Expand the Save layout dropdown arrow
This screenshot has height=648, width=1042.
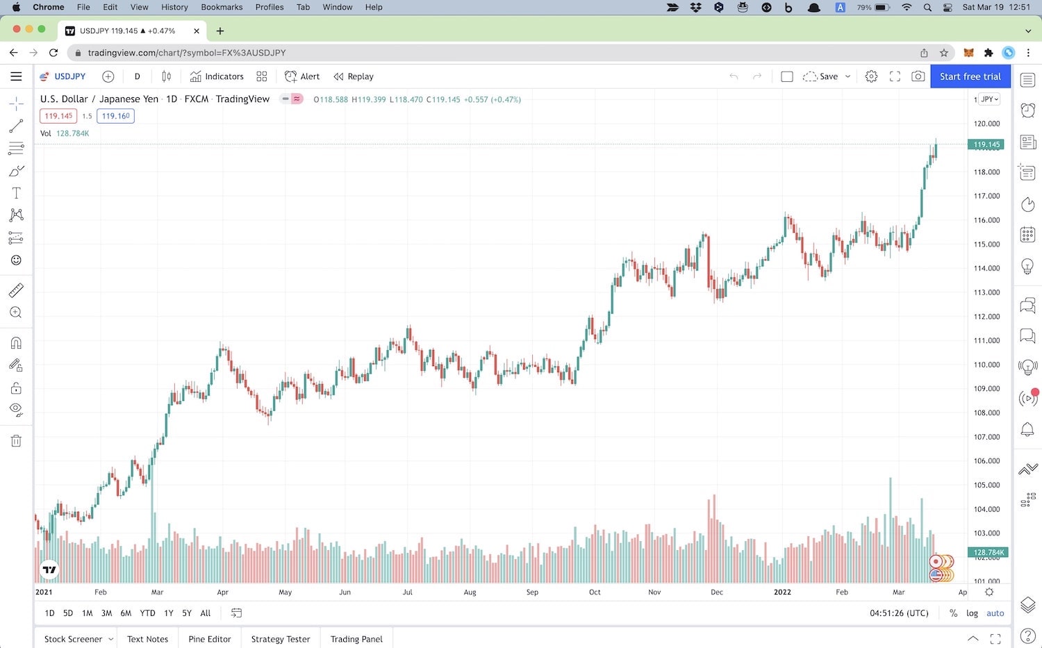click(847, 76)
